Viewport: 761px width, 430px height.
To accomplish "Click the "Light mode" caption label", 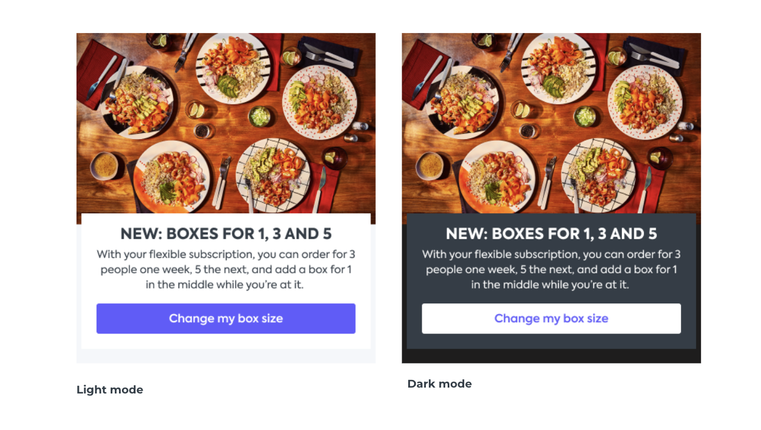I will [x=110, y=390].
